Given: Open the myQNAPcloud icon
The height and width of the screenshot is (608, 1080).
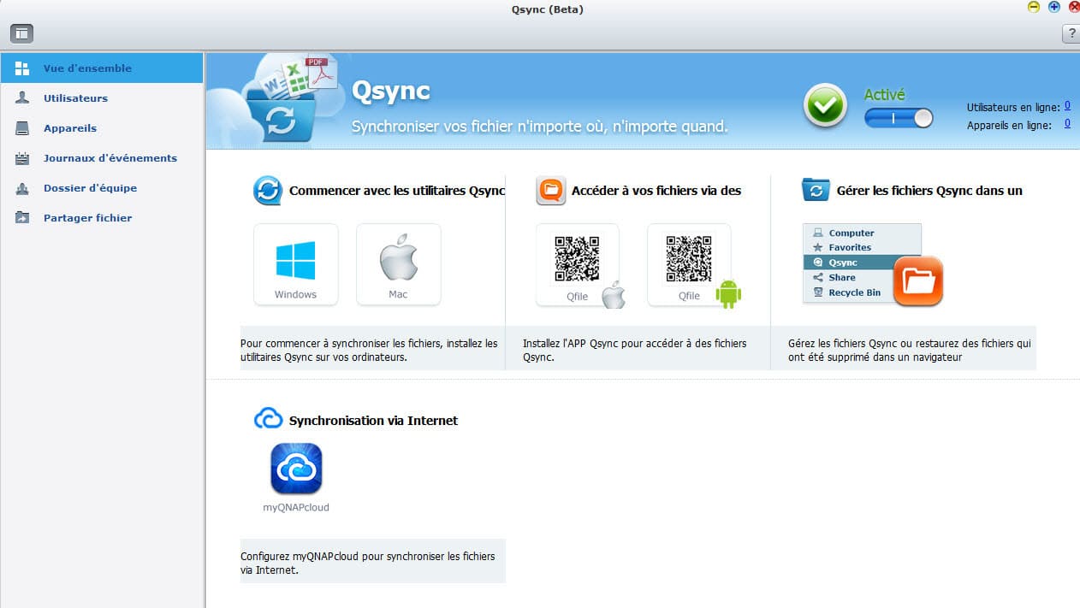Looking at the screenshot, I should pyautogui.click(x=296, y=469).
